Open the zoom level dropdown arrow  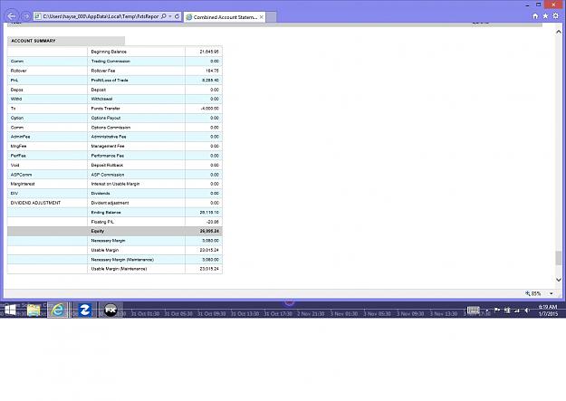coord(552,293)
